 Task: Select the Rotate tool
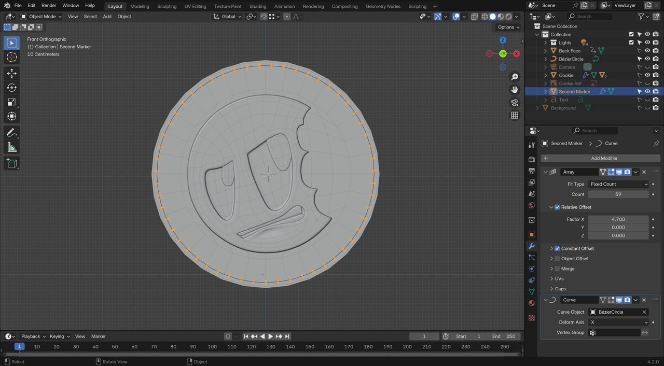point(11,88)
